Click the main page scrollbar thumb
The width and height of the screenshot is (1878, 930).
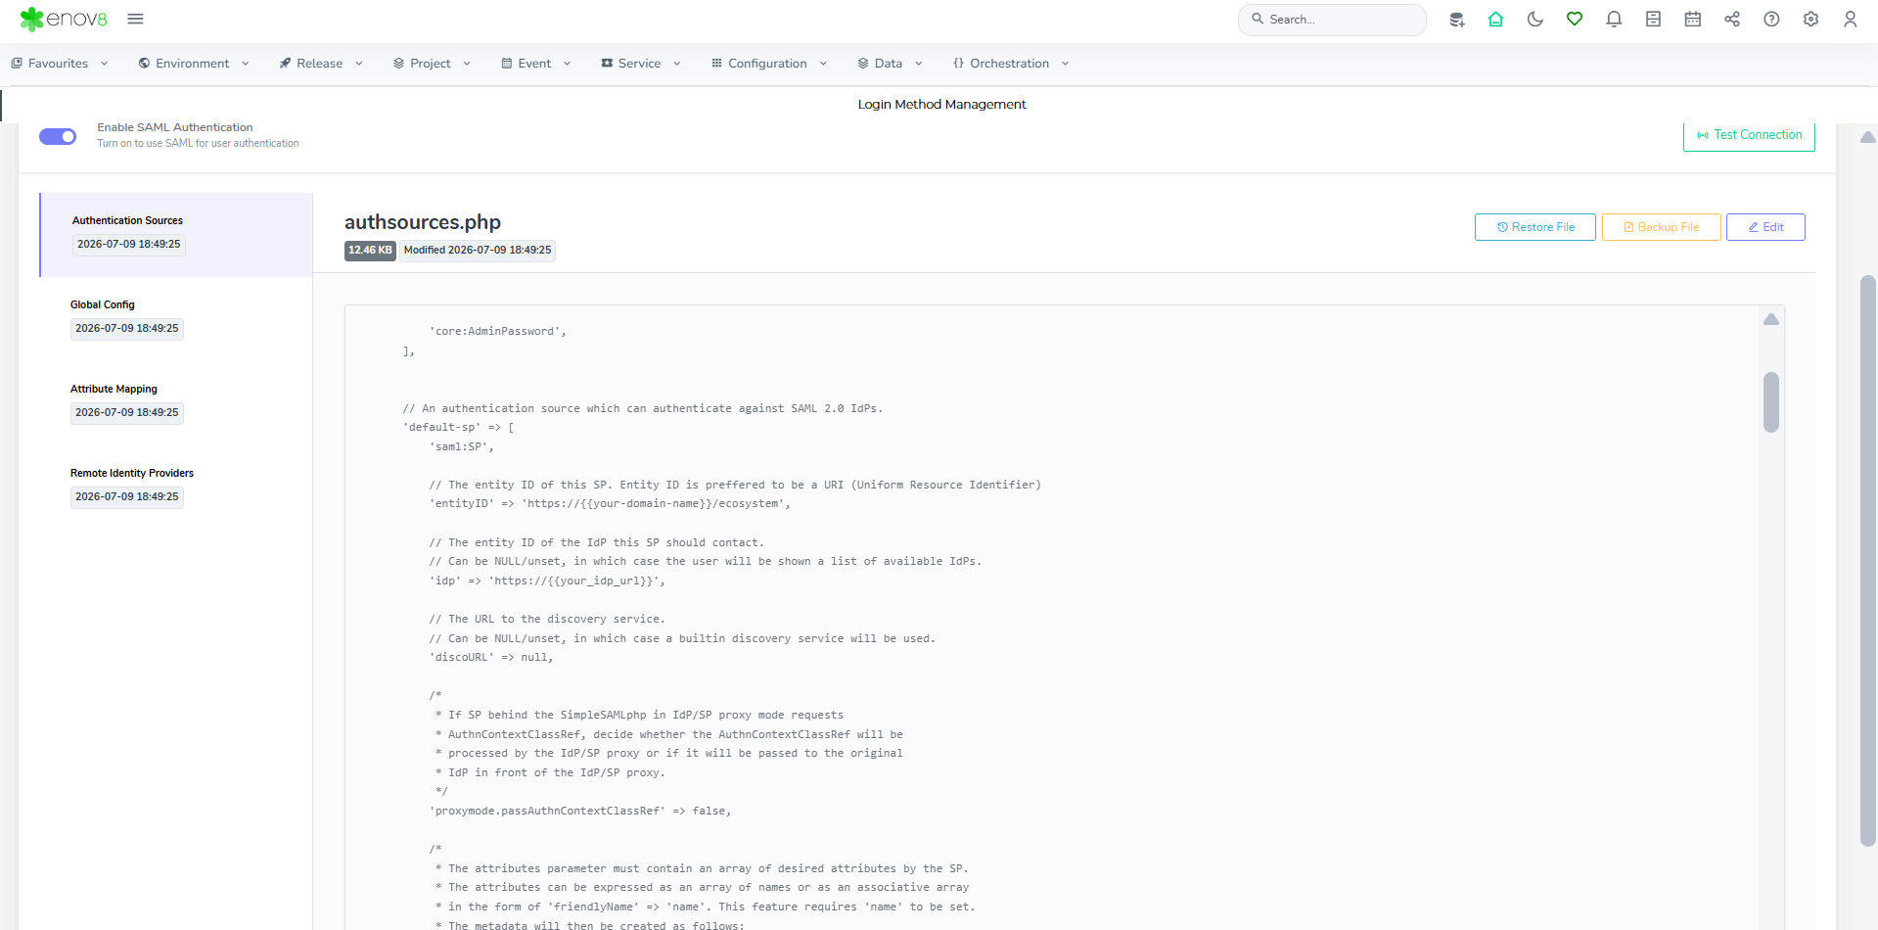click(x=1868, y=560)
